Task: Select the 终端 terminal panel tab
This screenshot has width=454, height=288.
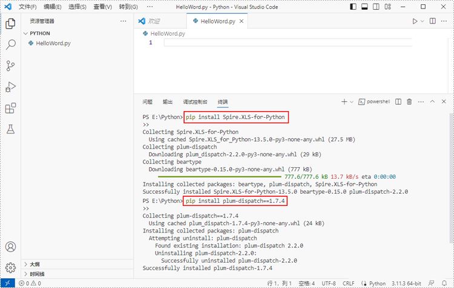Action: [223, 101]
